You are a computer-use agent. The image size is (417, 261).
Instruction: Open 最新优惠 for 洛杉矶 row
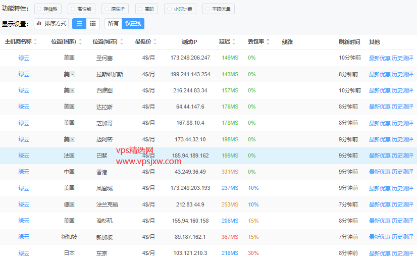tap(380, 221)
